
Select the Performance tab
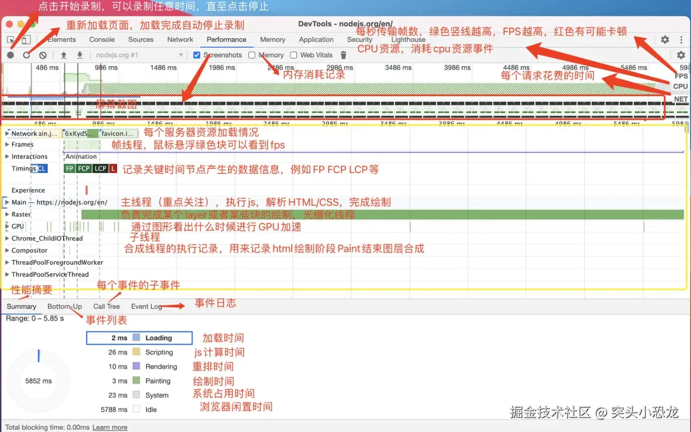[x=226, y=40]
